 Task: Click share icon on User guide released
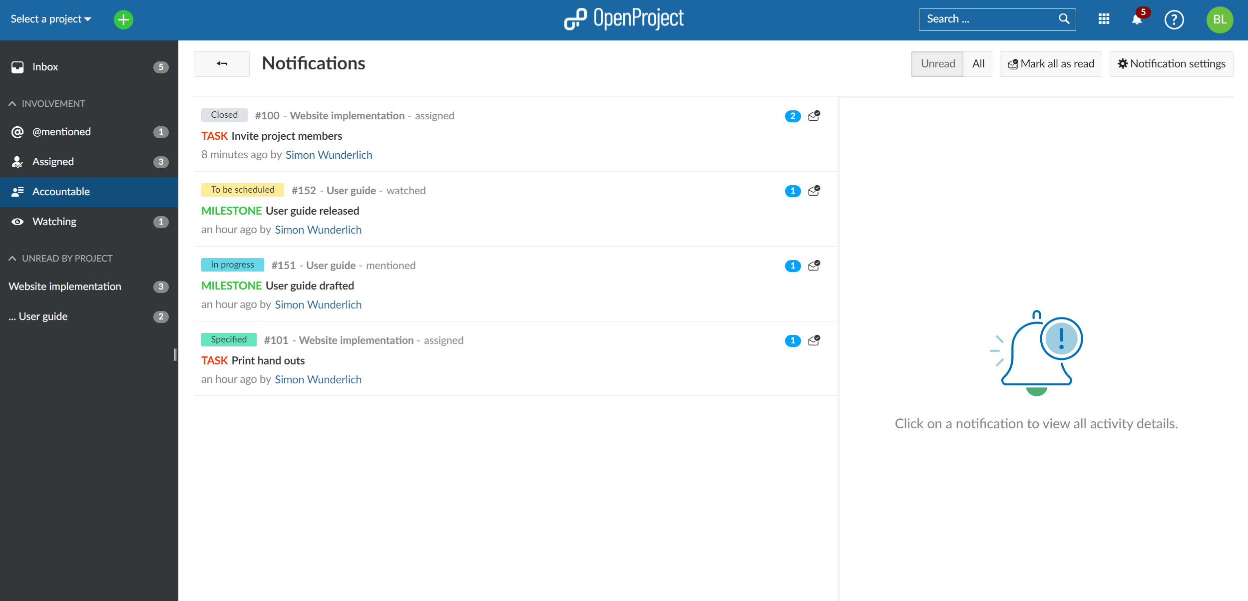814,191
